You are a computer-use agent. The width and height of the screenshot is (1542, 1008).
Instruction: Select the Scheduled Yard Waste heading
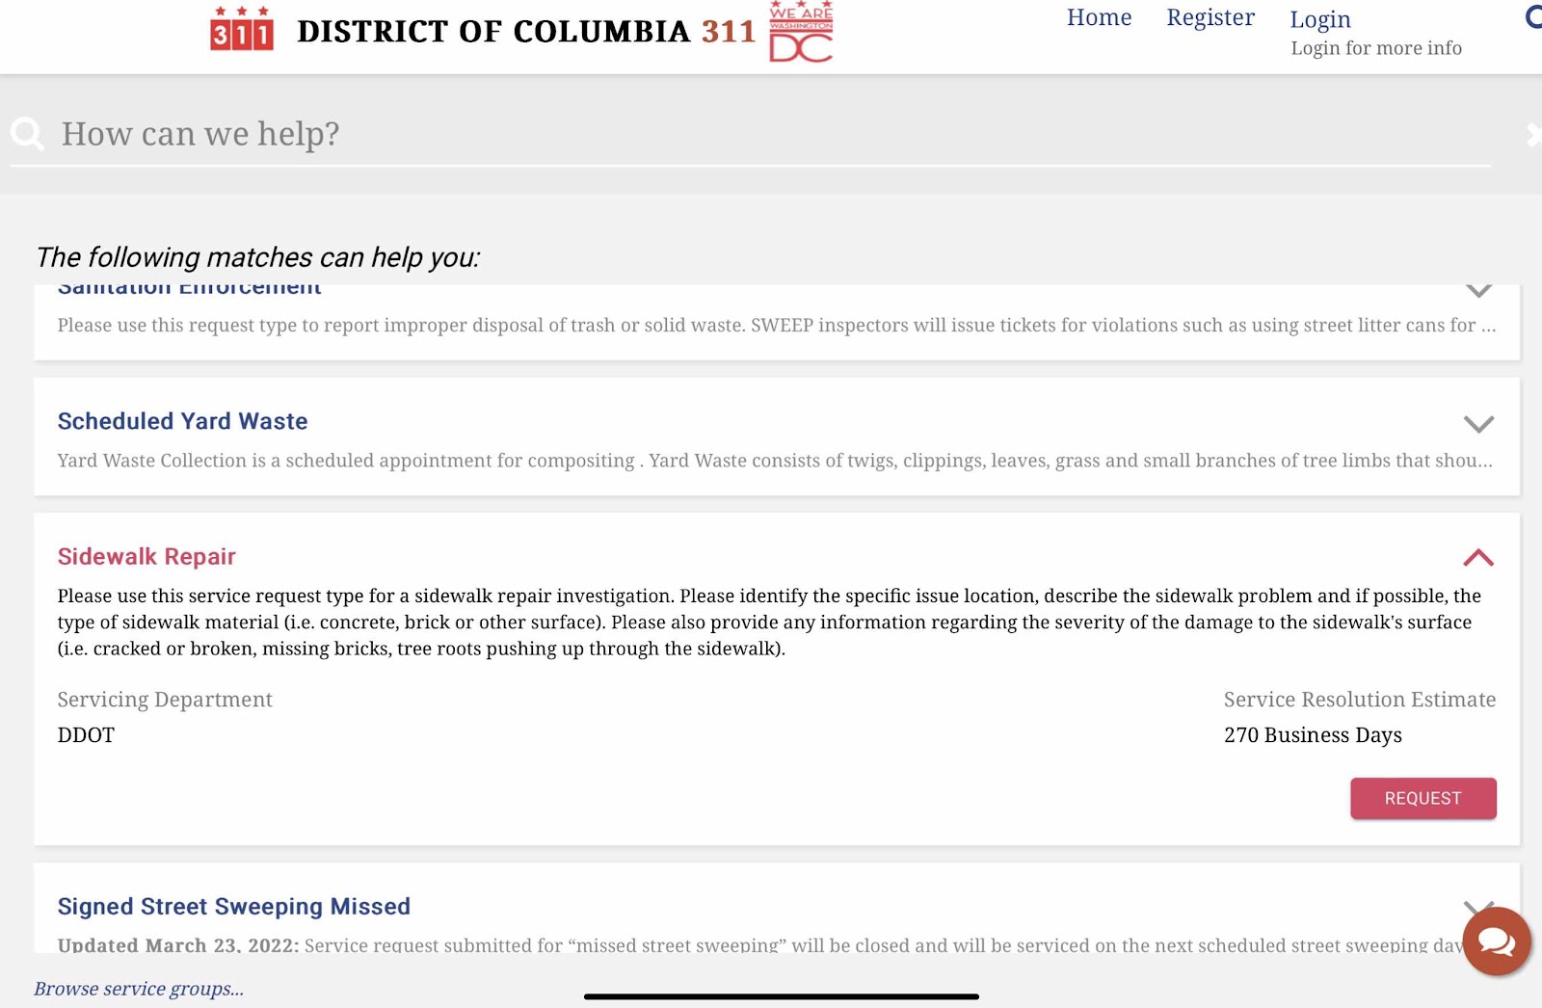(x=182, y=421)
